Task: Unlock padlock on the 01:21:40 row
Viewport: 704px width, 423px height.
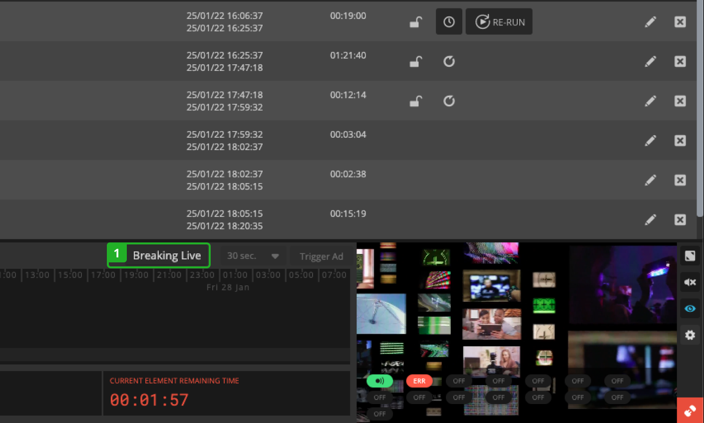Action: click(415, 61)
